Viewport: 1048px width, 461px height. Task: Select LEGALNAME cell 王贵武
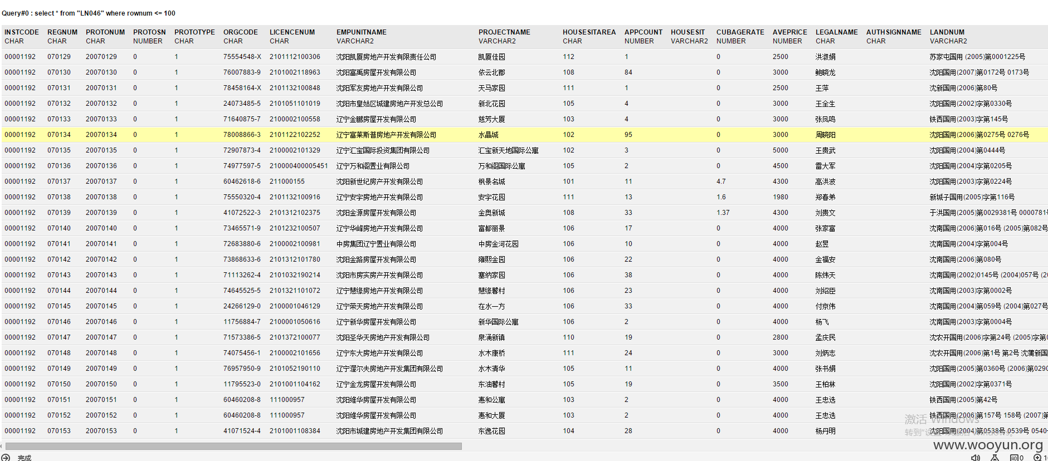click(826, 150)
